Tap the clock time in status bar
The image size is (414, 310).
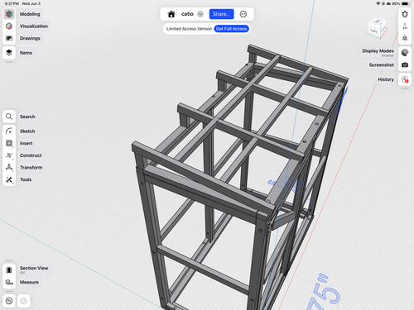12,3
